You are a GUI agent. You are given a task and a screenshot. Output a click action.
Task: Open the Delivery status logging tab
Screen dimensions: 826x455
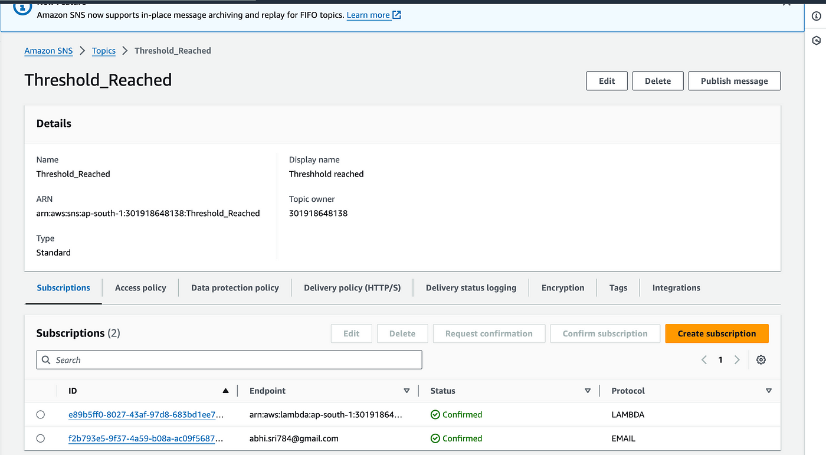471,288
